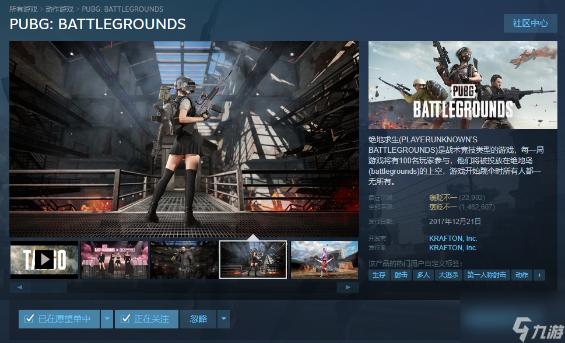565x343 pixels.
Task: Click the thumbnail strip scrollbar handle
Action: [x=49, y=288]
